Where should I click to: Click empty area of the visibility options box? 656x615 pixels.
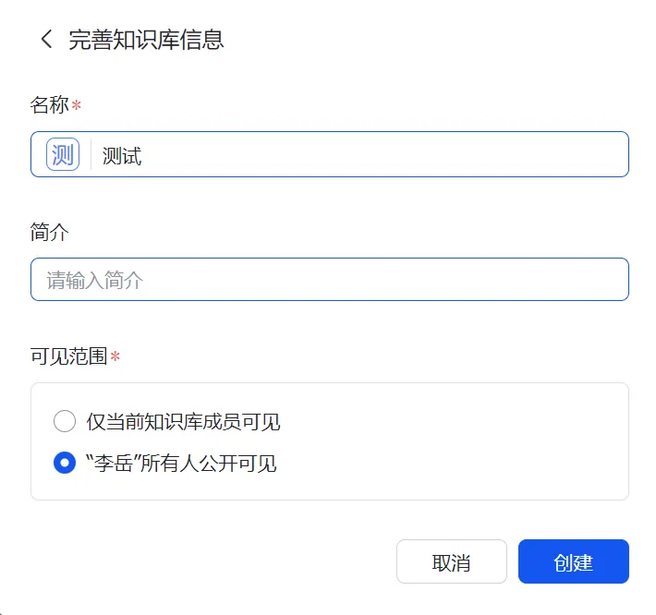pos(462,443)
